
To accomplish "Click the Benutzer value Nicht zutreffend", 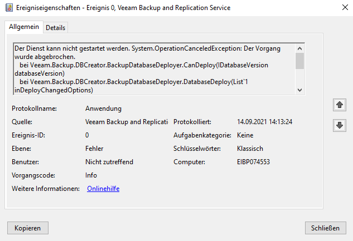I will click(x=109, y=162).
